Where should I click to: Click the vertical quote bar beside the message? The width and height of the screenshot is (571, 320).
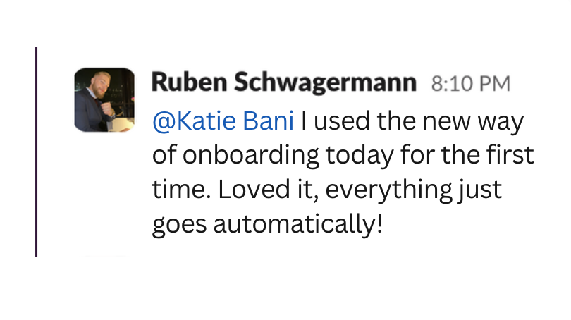tap(36, 152)
